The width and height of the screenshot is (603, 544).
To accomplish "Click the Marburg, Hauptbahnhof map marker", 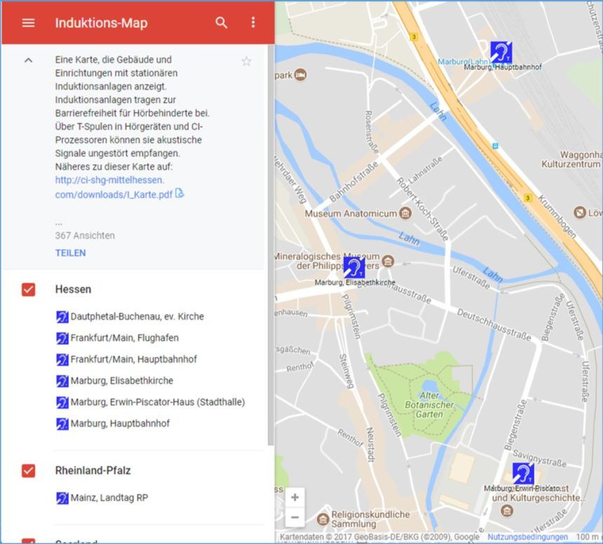I will (x=503, y=52).
